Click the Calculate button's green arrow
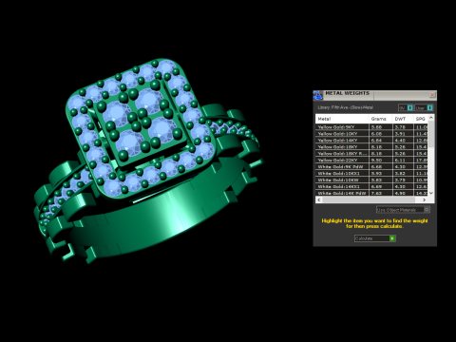The width and height of the screenshot is (456, 342). click(x=392, y=238)
